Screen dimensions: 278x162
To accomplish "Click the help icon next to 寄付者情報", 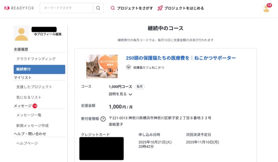I will click(103, 119).
